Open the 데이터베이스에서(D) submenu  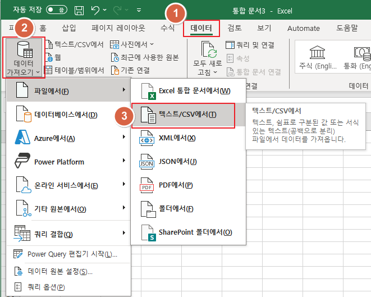click(x=68, y=115)
